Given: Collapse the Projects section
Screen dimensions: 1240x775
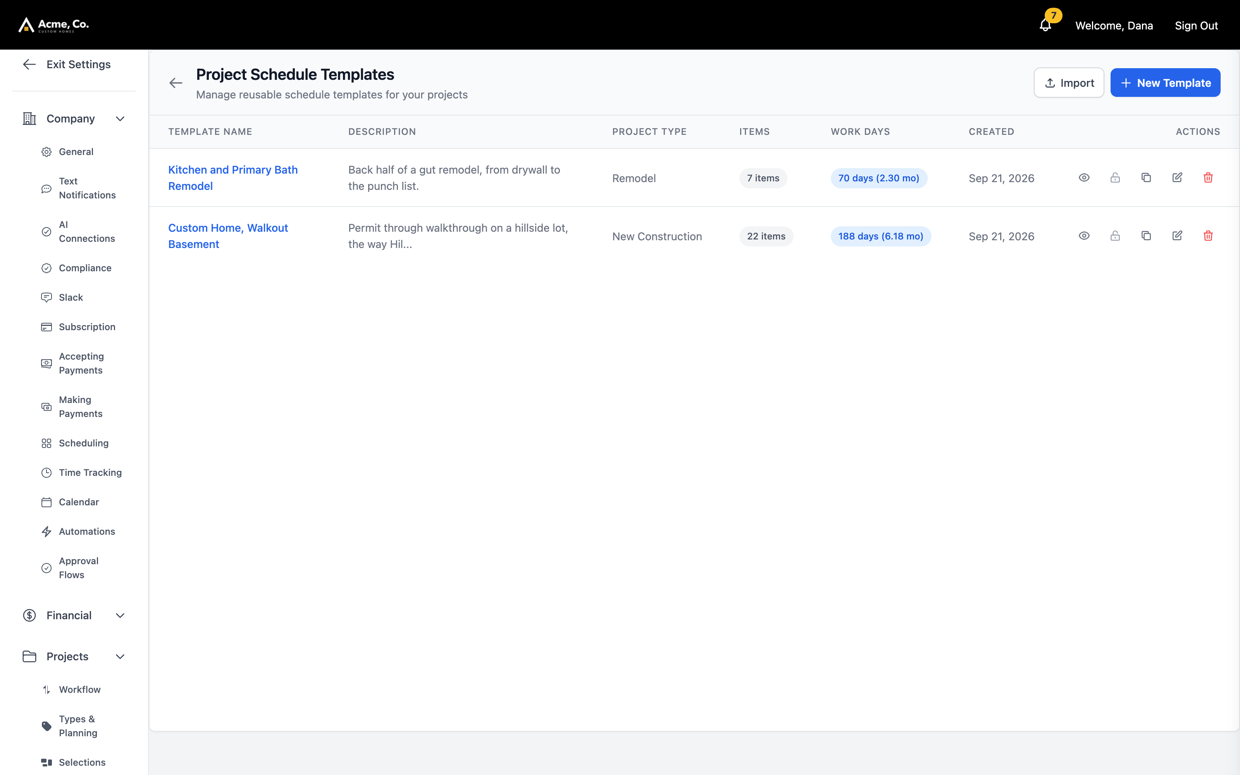Looking at the screenshot, I should 74,656.
